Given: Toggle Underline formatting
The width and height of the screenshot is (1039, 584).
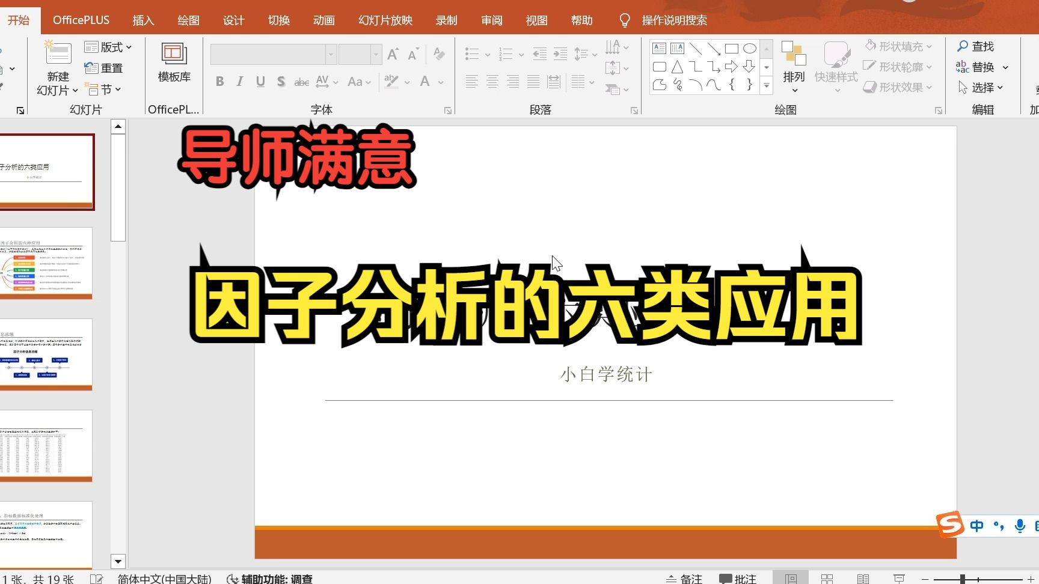Looking at the screenshot, I should [x=260, y=82].
